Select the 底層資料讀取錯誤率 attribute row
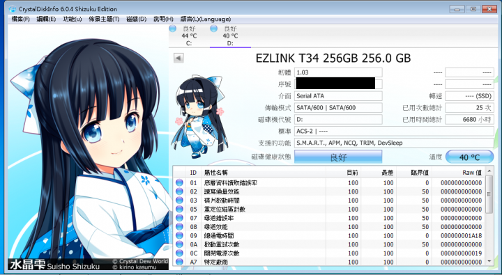The image size is (502, 275). point(329,182)
